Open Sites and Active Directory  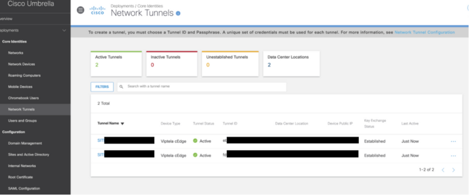point(29,155)
